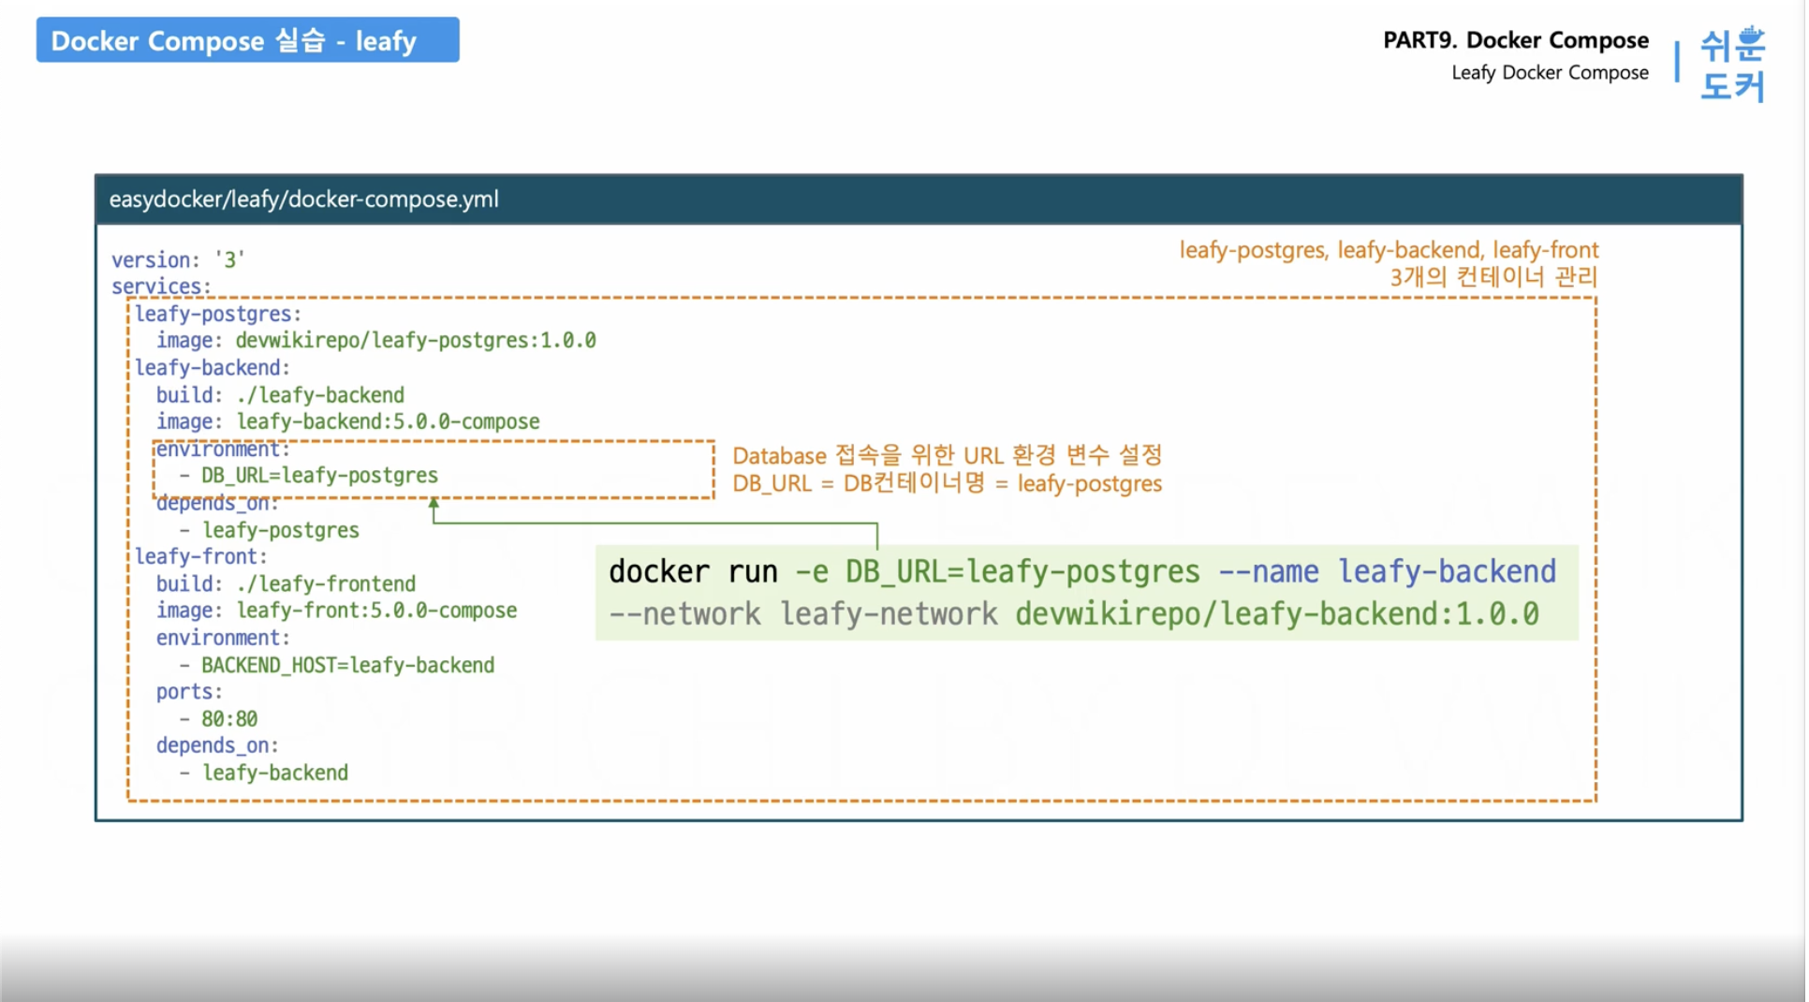Click the 'PART9. Docker Compose' heading
The width and height of the screenshot is (1809, 1002).
pyautogui.click(x=1515, y=40)
